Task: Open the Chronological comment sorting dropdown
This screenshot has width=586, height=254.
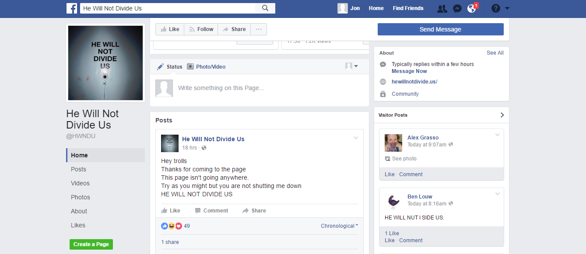Action: point(339,226)
